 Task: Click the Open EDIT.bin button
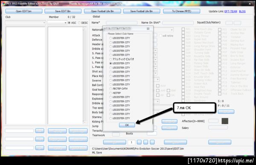tap(23, 11)
